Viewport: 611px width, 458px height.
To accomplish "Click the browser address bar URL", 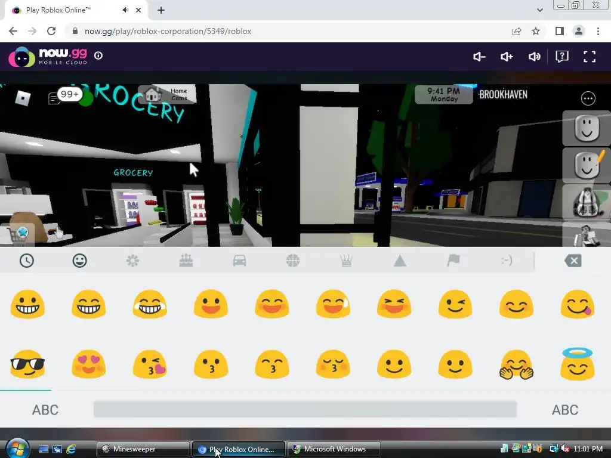I will click(x=168, y=31).
